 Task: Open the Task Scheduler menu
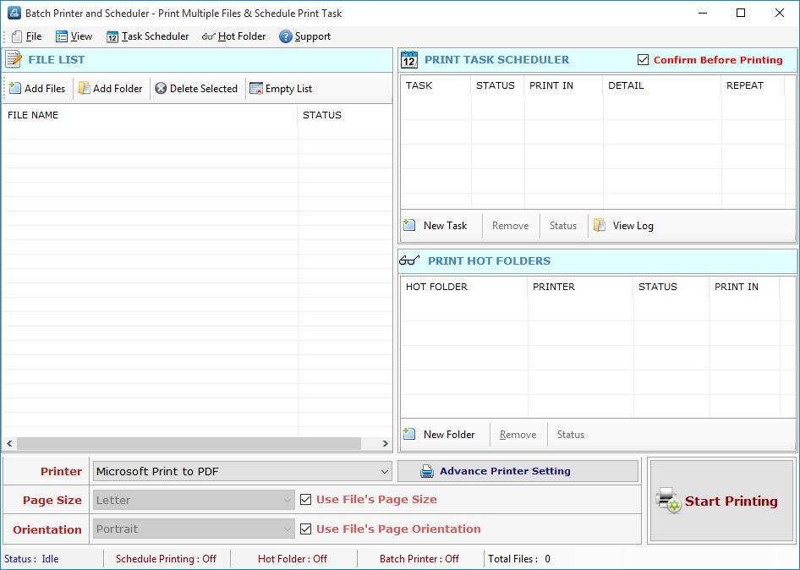(x=147, y=36)
